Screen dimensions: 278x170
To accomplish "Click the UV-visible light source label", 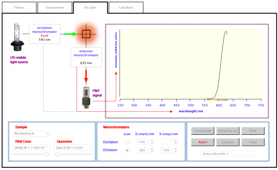I will 19,60.
